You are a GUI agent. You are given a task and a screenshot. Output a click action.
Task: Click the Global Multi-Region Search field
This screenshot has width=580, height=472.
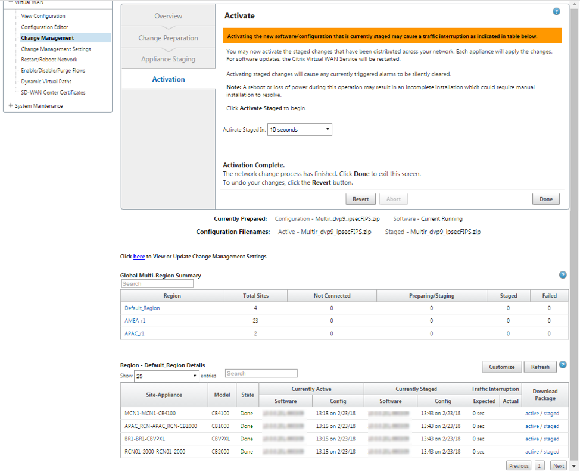coord(157,283)
